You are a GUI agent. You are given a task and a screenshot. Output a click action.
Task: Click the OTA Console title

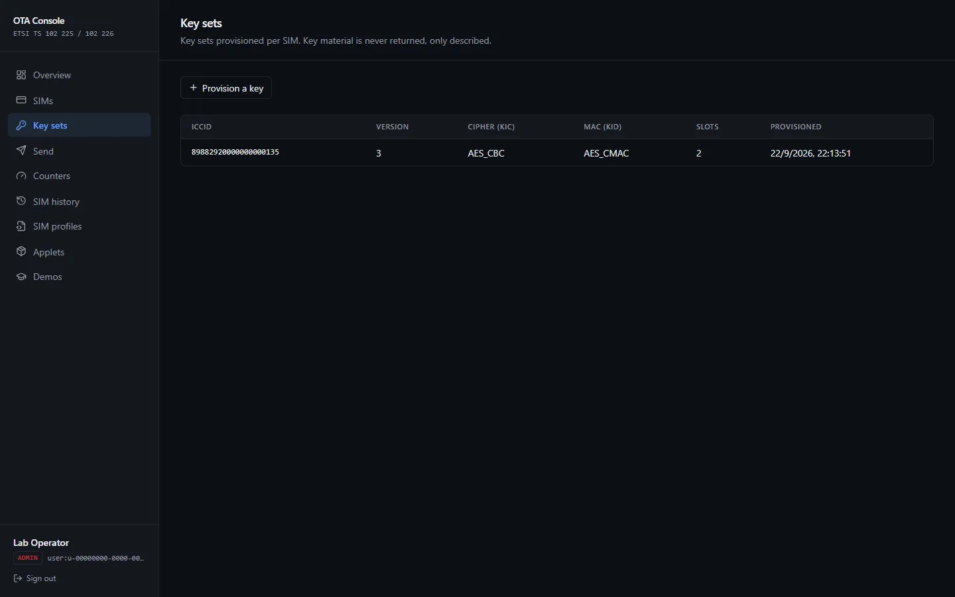[39, 21]
